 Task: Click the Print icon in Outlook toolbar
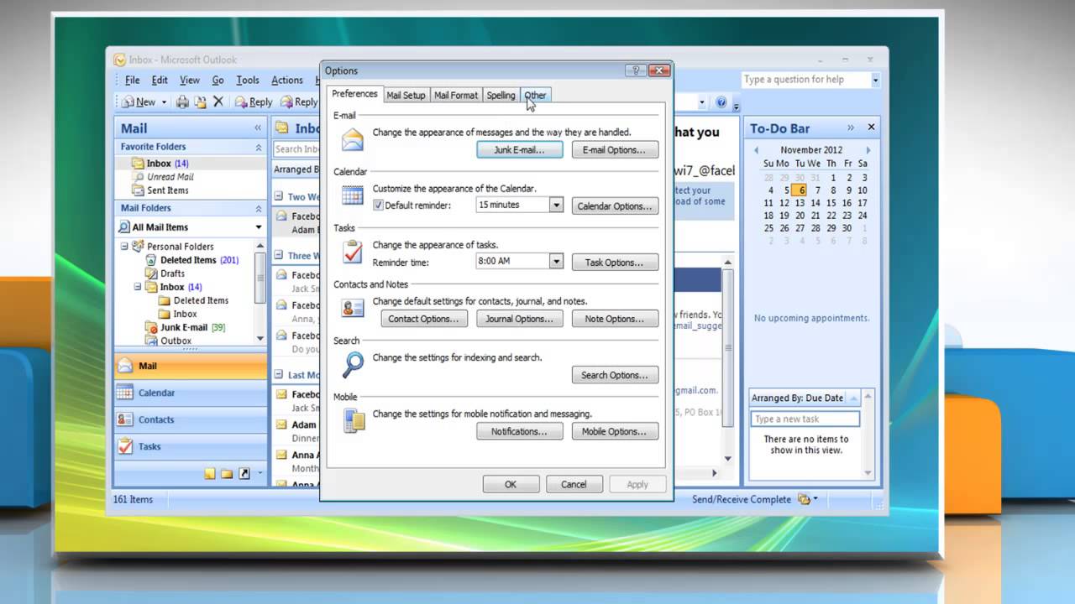[182, 102]
